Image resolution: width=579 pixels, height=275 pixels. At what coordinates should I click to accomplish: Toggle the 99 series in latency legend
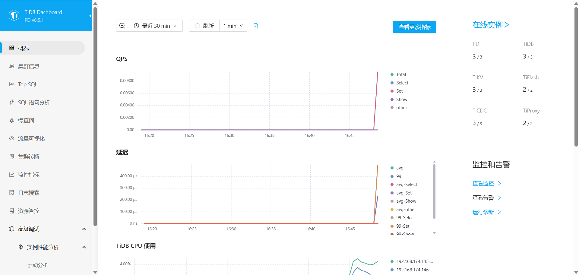click(x=396, y=176)
